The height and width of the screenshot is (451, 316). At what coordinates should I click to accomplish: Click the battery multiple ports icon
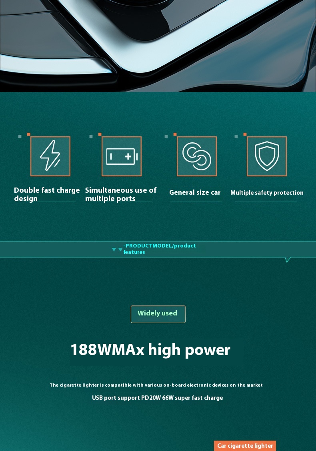coord(122,156)
